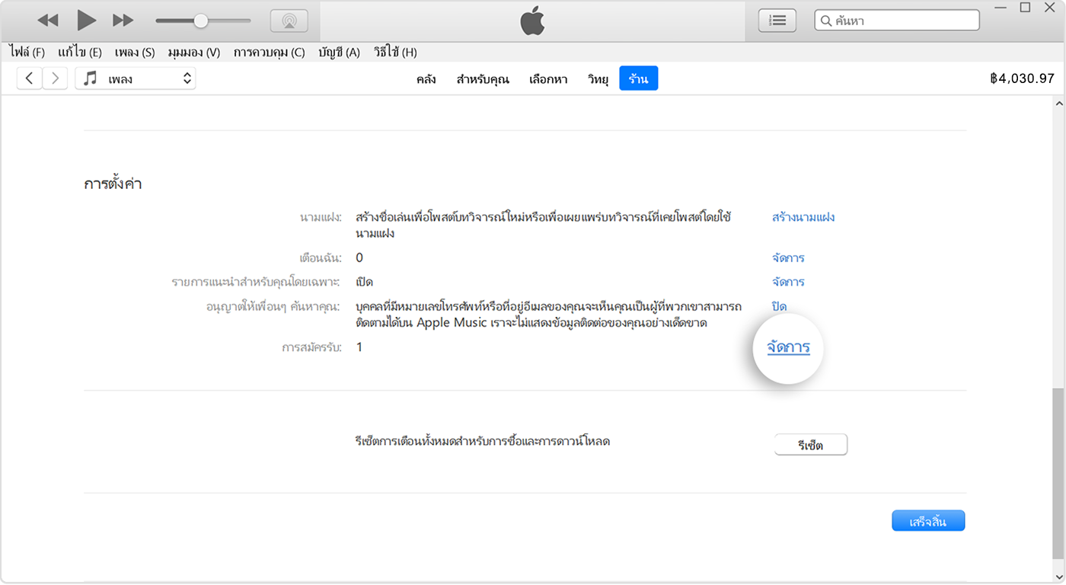
Task: Click จัดการ next to การสมัครรับ
Action: coord(788,347)
